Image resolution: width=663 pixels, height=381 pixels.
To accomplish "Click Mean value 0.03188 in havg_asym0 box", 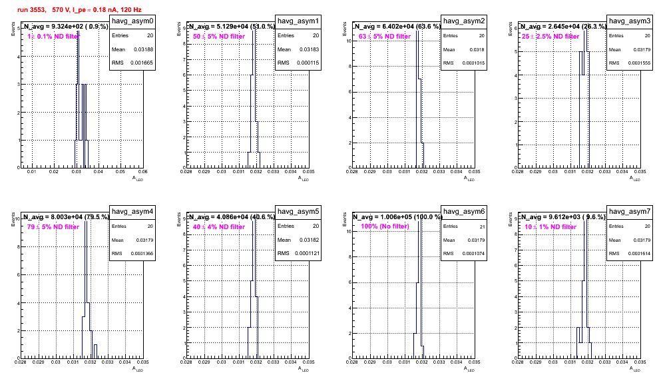I will [x=143, y=49].
